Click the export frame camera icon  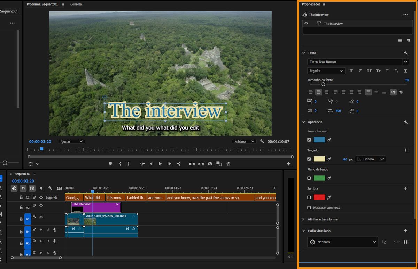(x=210, y=163)
